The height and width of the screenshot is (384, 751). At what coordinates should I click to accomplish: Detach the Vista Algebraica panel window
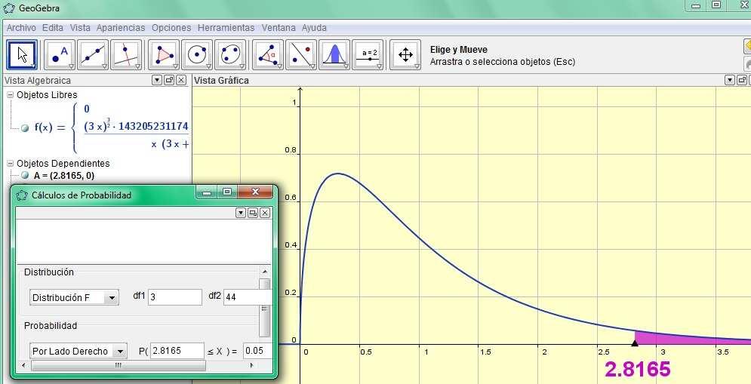coord(168,81)
